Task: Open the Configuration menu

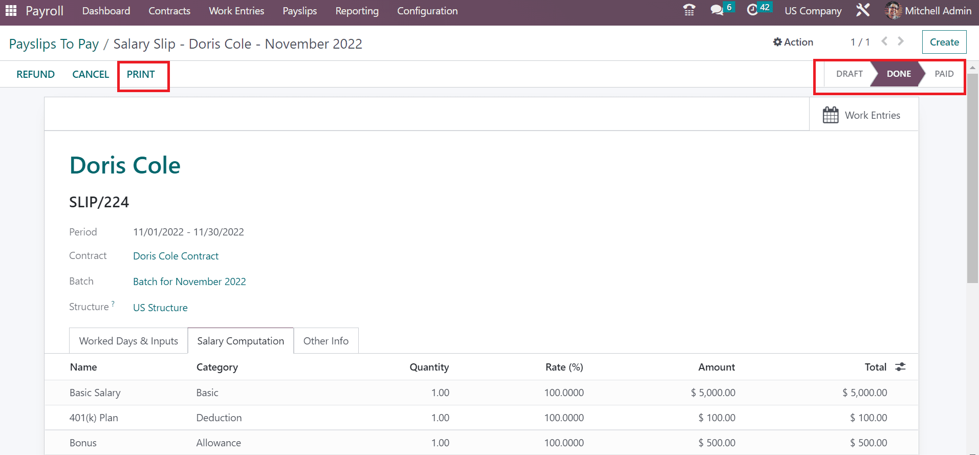Action: point(427,11)
